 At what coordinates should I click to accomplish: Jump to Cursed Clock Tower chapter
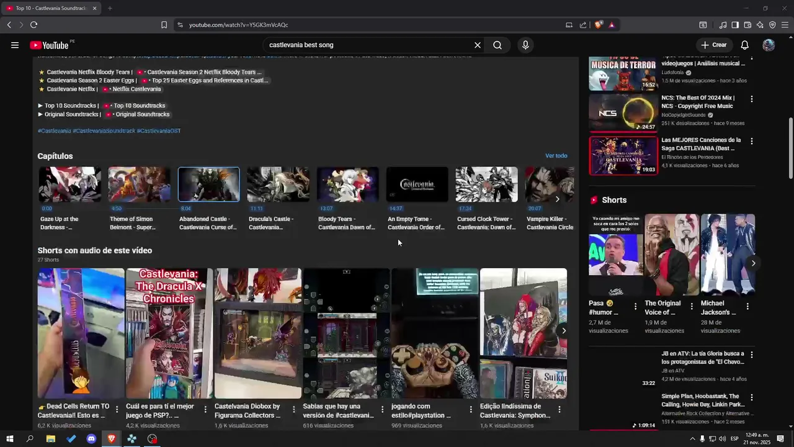pyautogui.click(x=486, y=199)
